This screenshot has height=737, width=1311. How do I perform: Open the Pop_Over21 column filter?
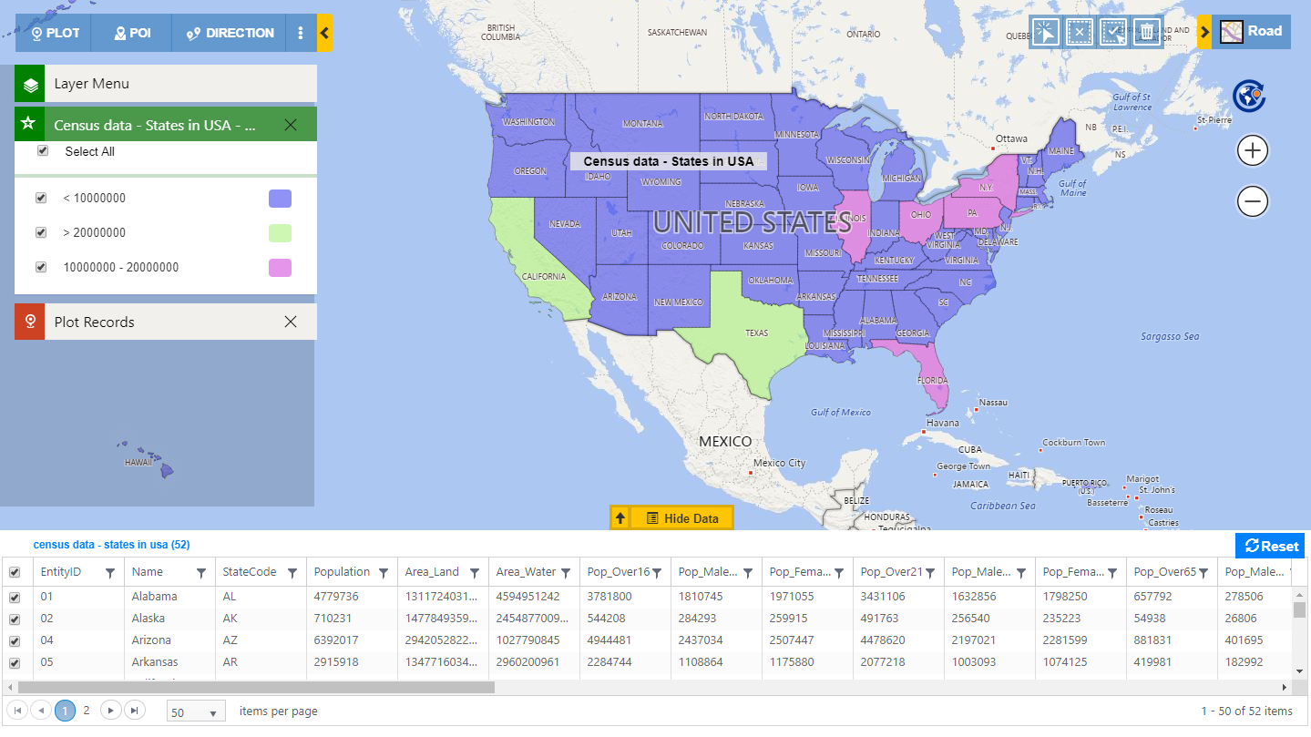pos(930,573)
